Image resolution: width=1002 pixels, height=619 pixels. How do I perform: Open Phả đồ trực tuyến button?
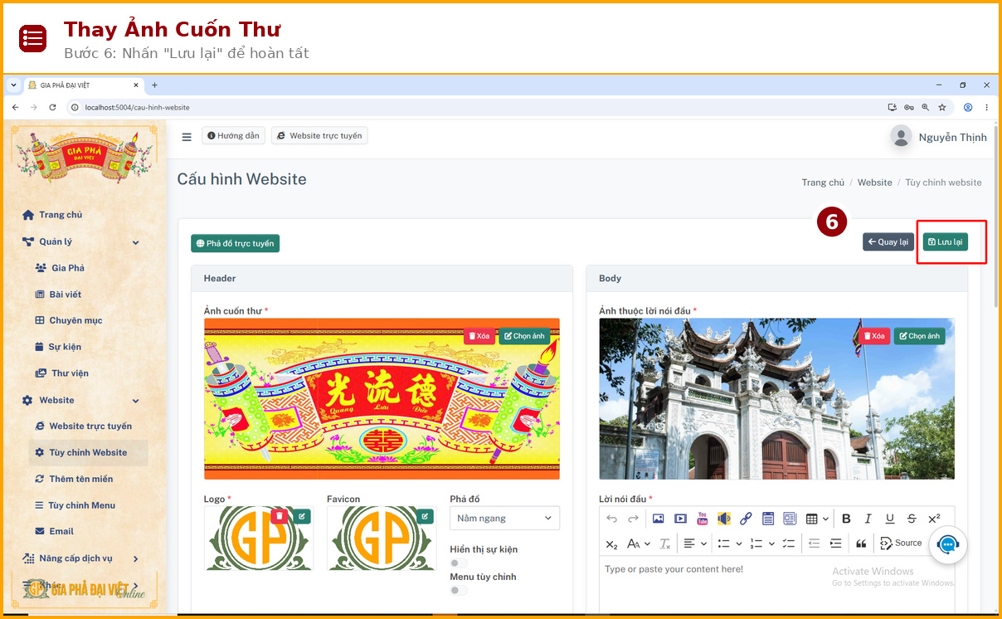235,243
